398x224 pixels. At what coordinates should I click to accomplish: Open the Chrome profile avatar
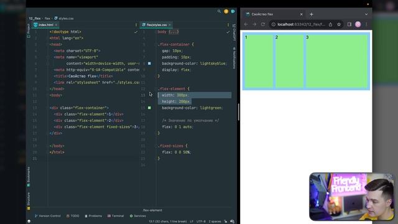pyautogui.click(x=358, y=24)
